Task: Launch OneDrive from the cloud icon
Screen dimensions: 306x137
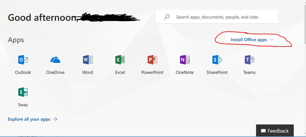Action: (x=55, y=60)
